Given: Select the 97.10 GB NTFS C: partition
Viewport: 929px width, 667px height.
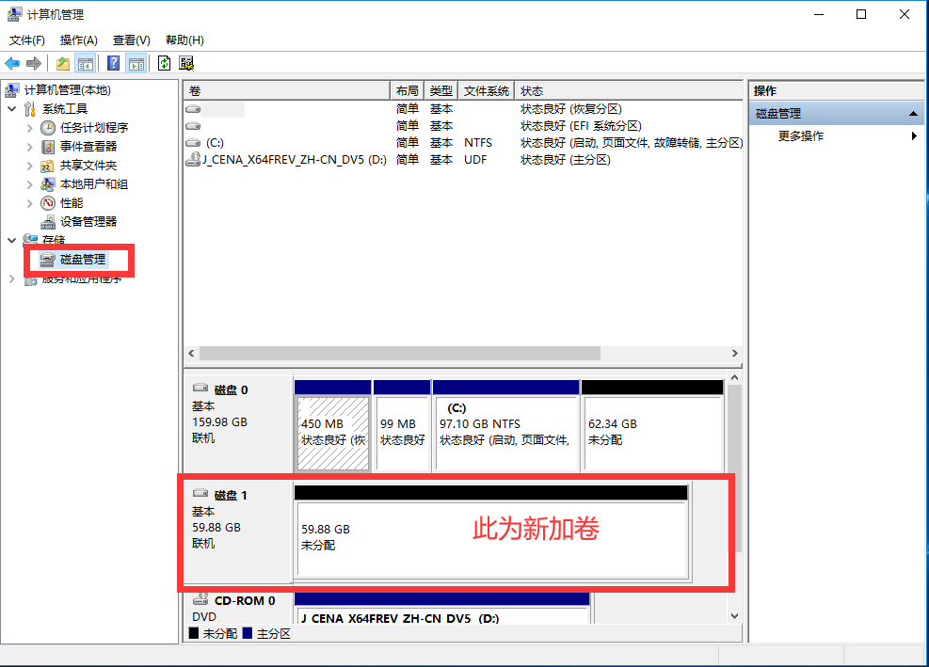Looking at the screenshot, I should coord(506,433).
